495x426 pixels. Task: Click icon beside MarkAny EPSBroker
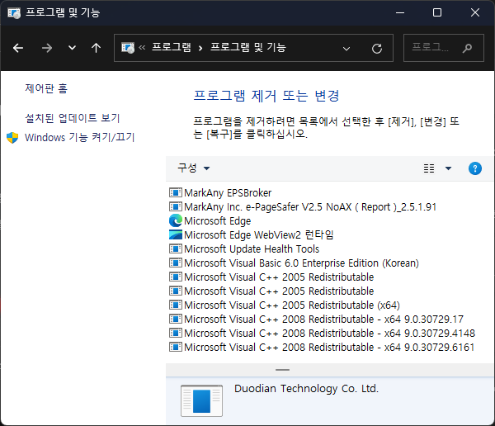click(x=176, y=192)
